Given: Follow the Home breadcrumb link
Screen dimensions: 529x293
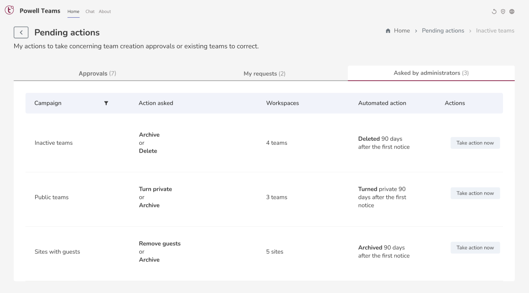Looking at the screenshot, I should click(x=402, y=31).
